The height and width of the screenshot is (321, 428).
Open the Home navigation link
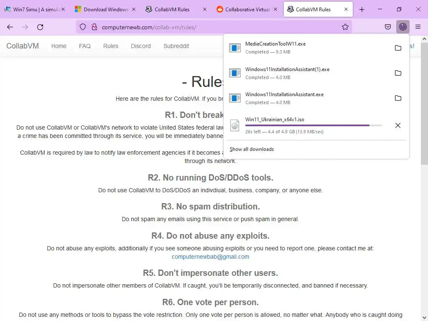click(59, 46)
